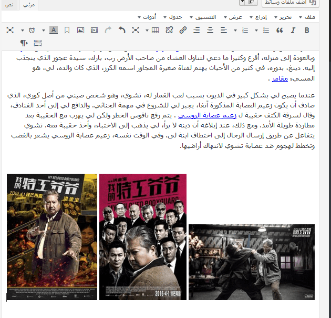Click the paragraph direction pilcrow icon
The image size is (331, 318).
point(24,43)
